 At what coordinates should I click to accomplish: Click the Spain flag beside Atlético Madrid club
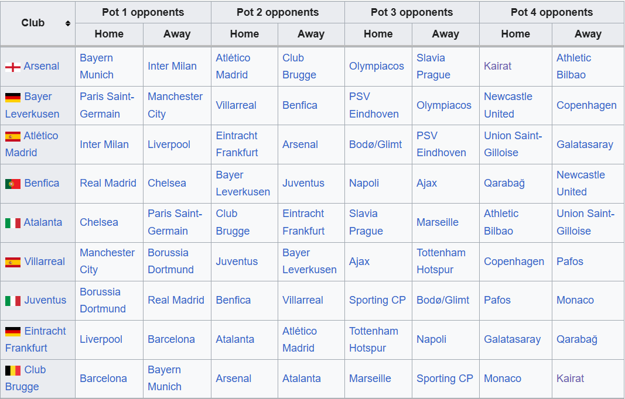tap(13, 136)
